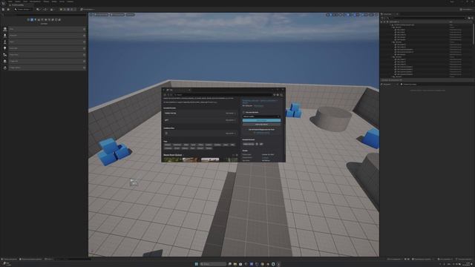Open the dropdown above the blue button in Fab window

[261, 116]
